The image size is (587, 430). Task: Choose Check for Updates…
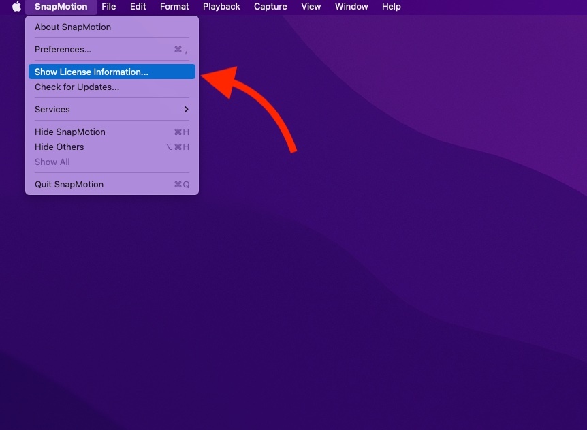click(x=112, y=87)
